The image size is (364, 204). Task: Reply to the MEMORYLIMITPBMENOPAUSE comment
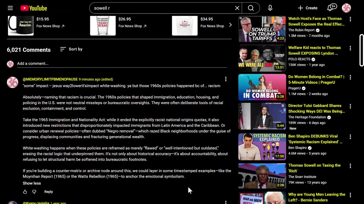point(49,192)
